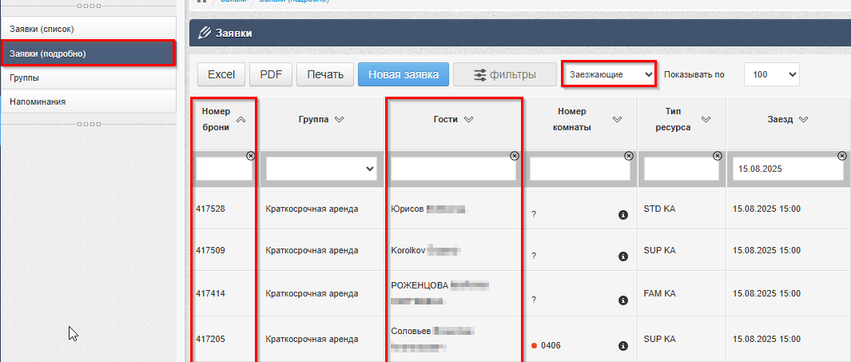851x362 pixels.
Task: Sort by Тип ресурса column arrow
Action: (706, 119)
